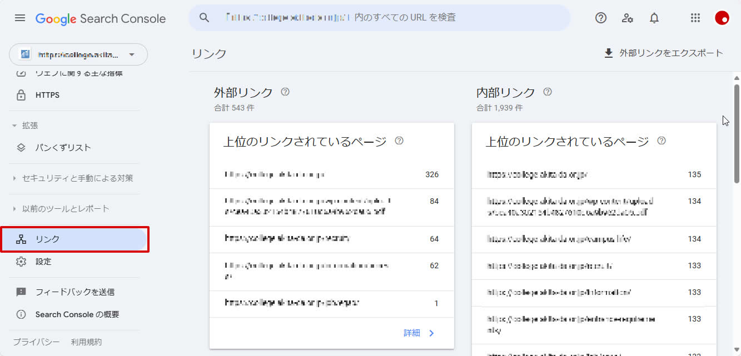This screenshot has width=741, height=356.
Task: Open the user and permissions settings icon
Action: 628,18
